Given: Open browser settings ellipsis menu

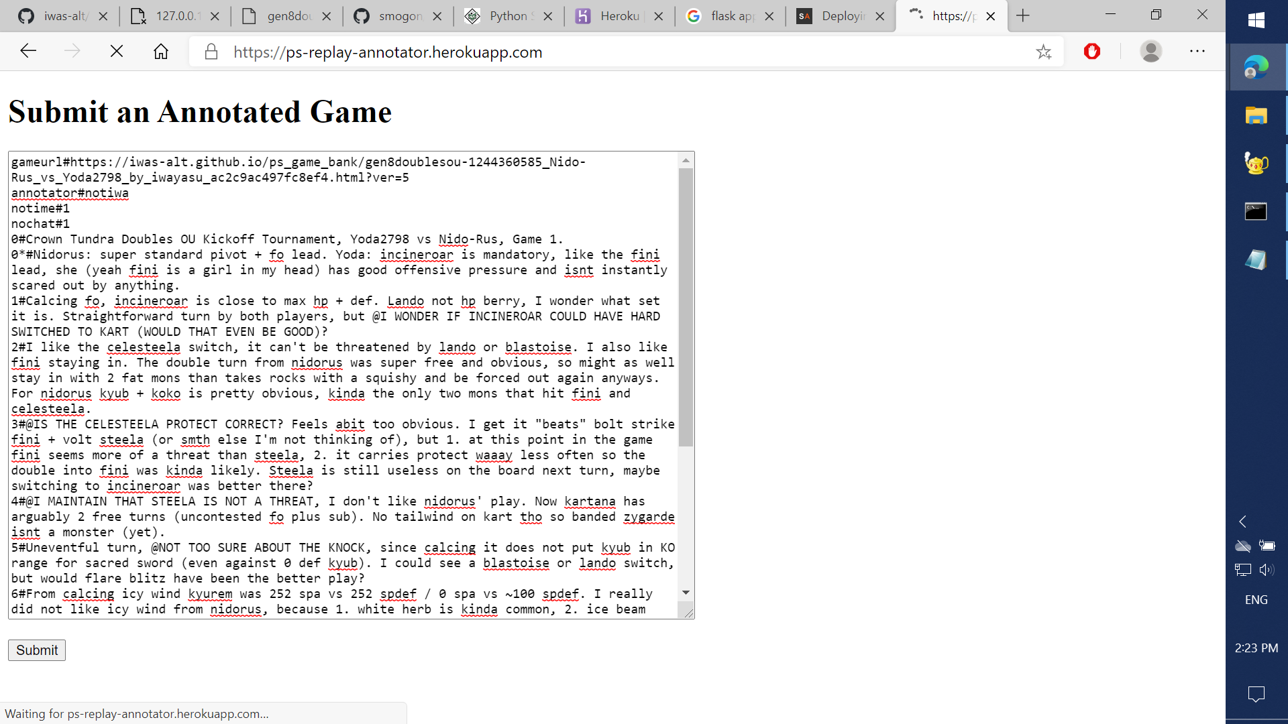Looking at the screenshot, I should (1197, 52).
